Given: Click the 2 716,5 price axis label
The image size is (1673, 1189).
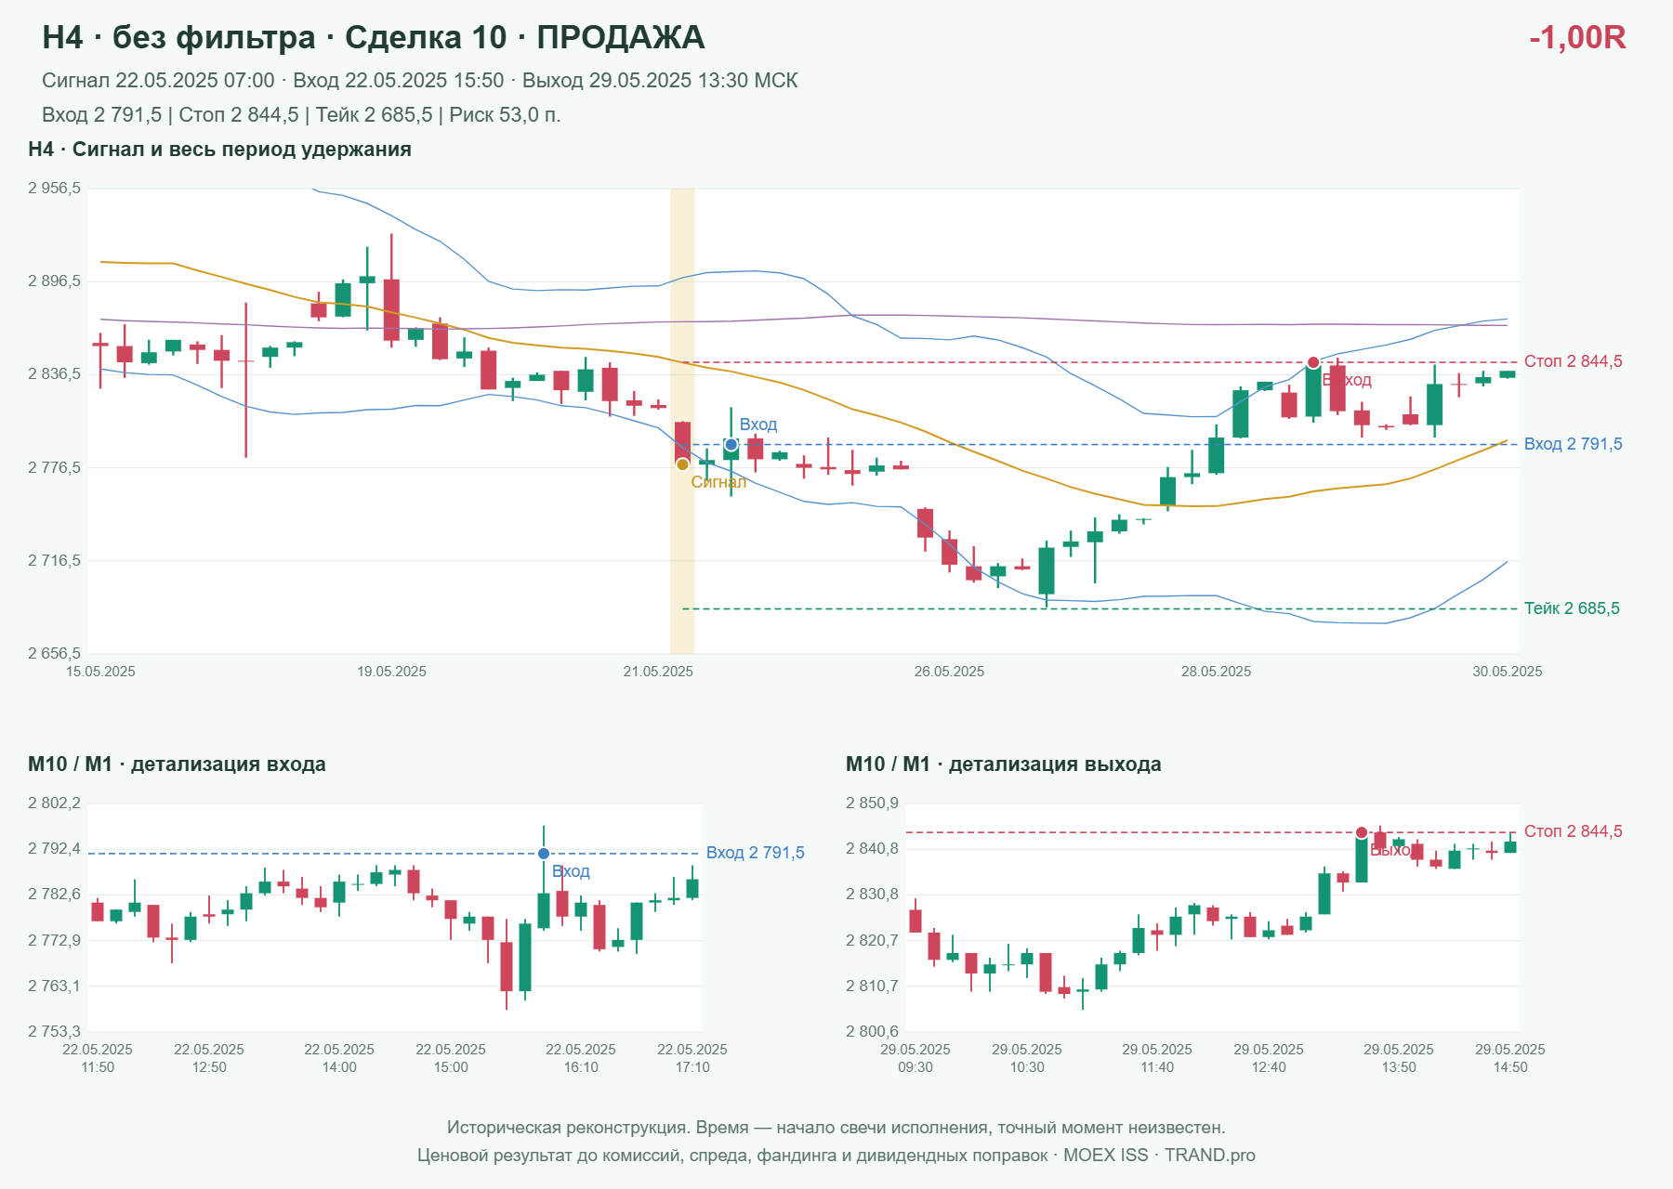Looking at the screenshot, I should 54,561.
